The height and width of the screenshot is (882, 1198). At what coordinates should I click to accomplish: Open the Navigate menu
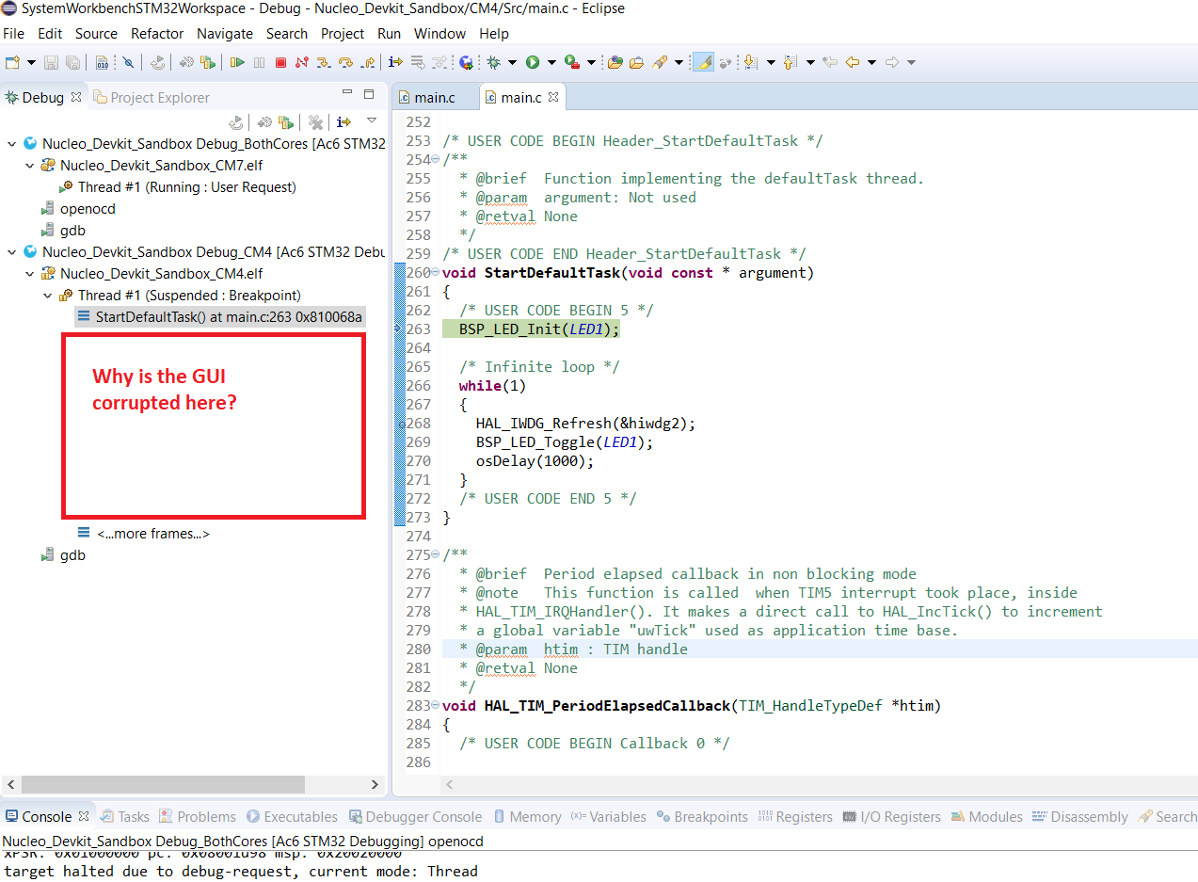(x=224, y=33)
